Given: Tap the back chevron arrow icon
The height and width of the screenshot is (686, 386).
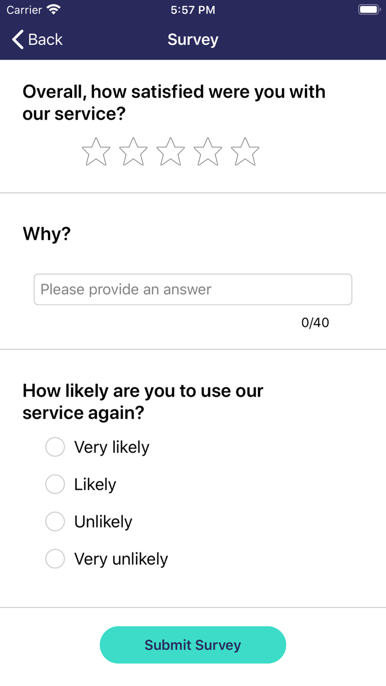Looking at the screenshot, I should click(x=18, y=40).
